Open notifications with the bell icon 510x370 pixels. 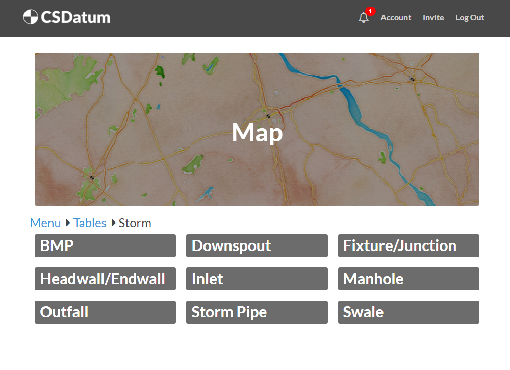click(x=363, y=18)
